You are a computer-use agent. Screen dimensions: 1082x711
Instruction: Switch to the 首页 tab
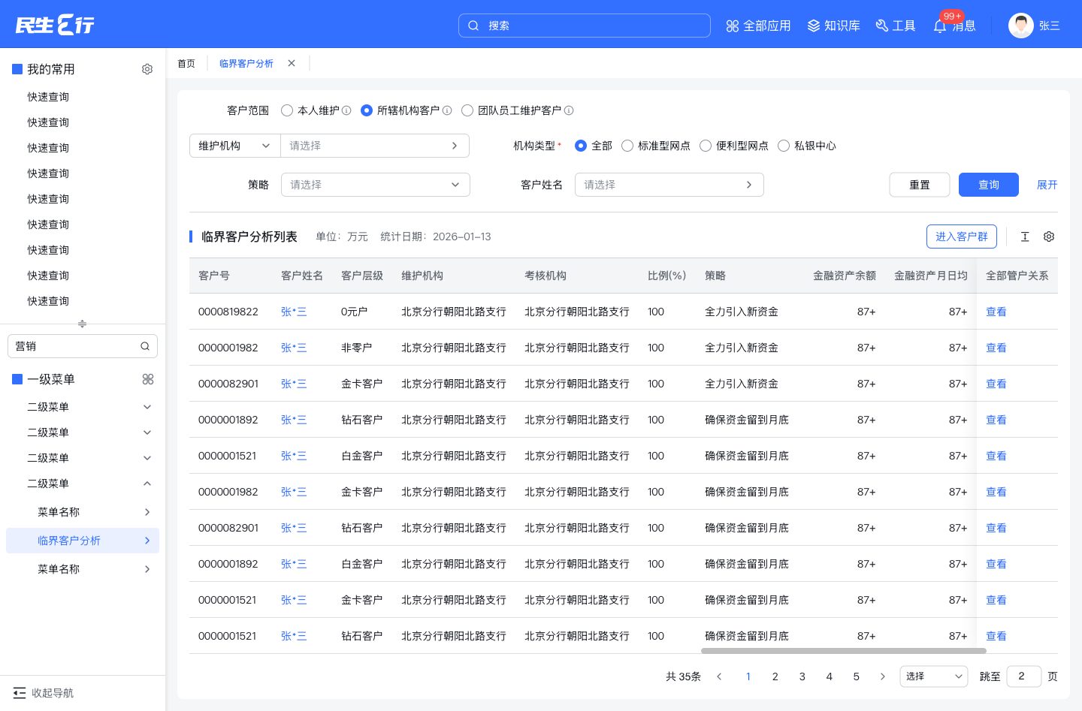pyautogui.click(x=186, y=64)
